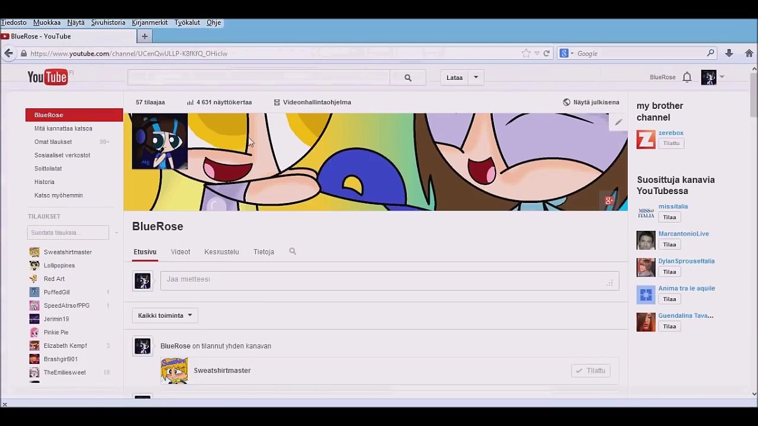Open the Kaikki toiminta dropdown

[165, 315]
